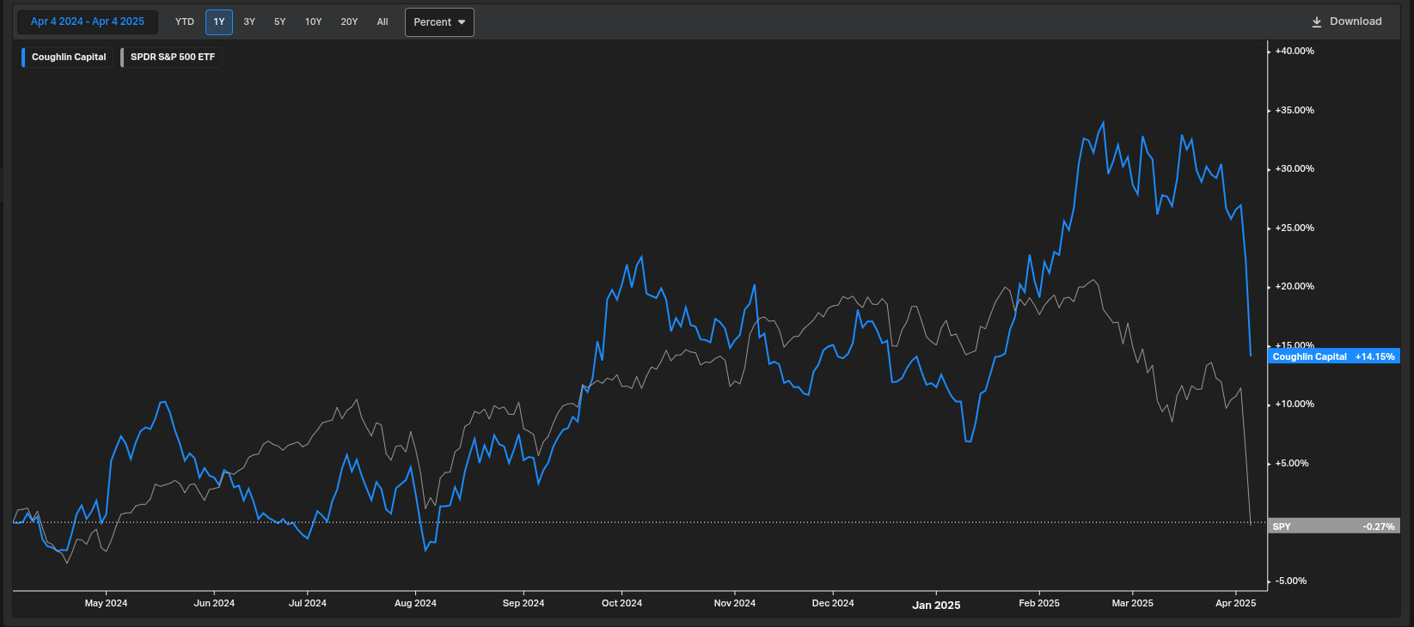Image resolution: width=1414 pixels, height=627 pixels.
Task: Click the Jun 2024 axis label
Action: (x=214, y=603)
